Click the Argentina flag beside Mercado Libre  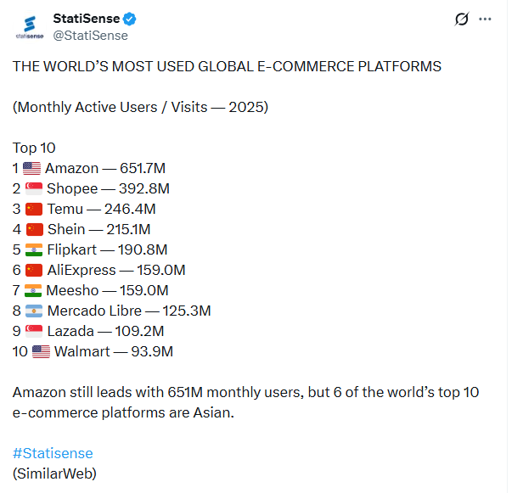coord(34,311)
